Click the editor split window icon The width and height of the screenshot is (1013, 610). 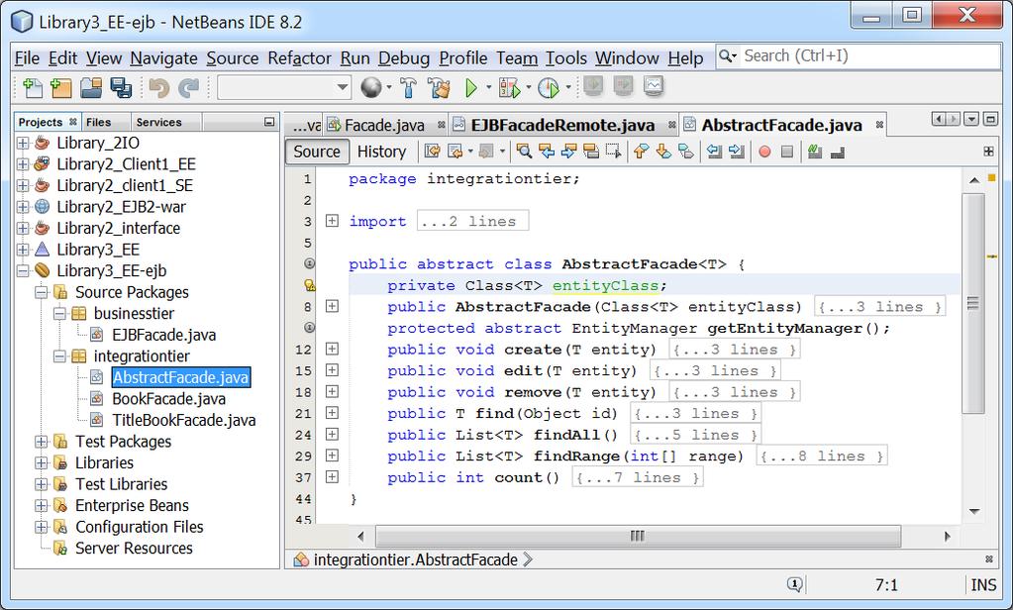pos(988,152)
